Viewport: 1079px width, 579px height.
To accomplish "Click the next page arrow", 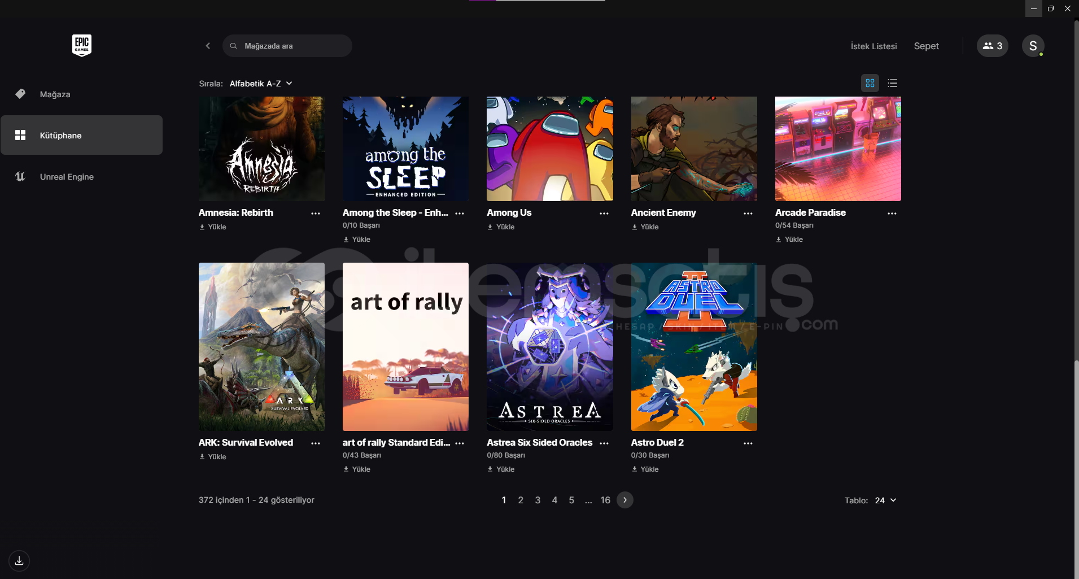I will tap(625, 500).
